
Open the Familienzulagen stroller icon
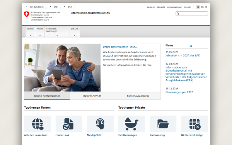point(132,124)
